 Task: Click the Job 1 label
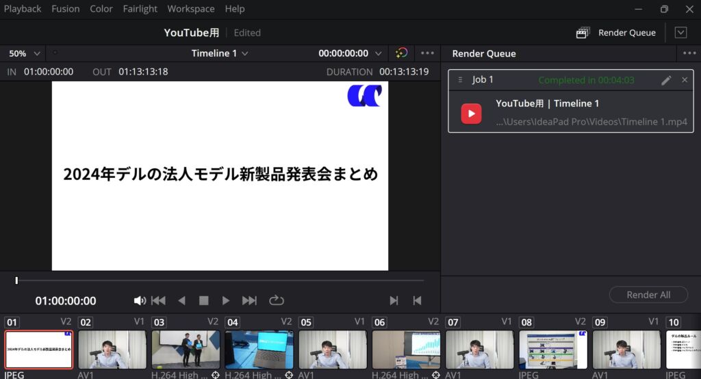pos(483,79)
